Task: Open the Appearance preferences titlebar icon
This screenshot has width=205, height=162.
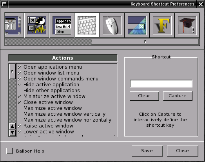Action: pyautogui.click(x=137, y=25)
